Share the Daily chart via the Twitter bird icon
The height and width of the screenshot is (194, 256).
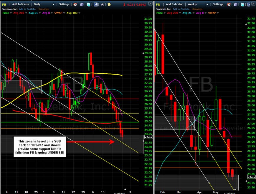click(89, 4)
